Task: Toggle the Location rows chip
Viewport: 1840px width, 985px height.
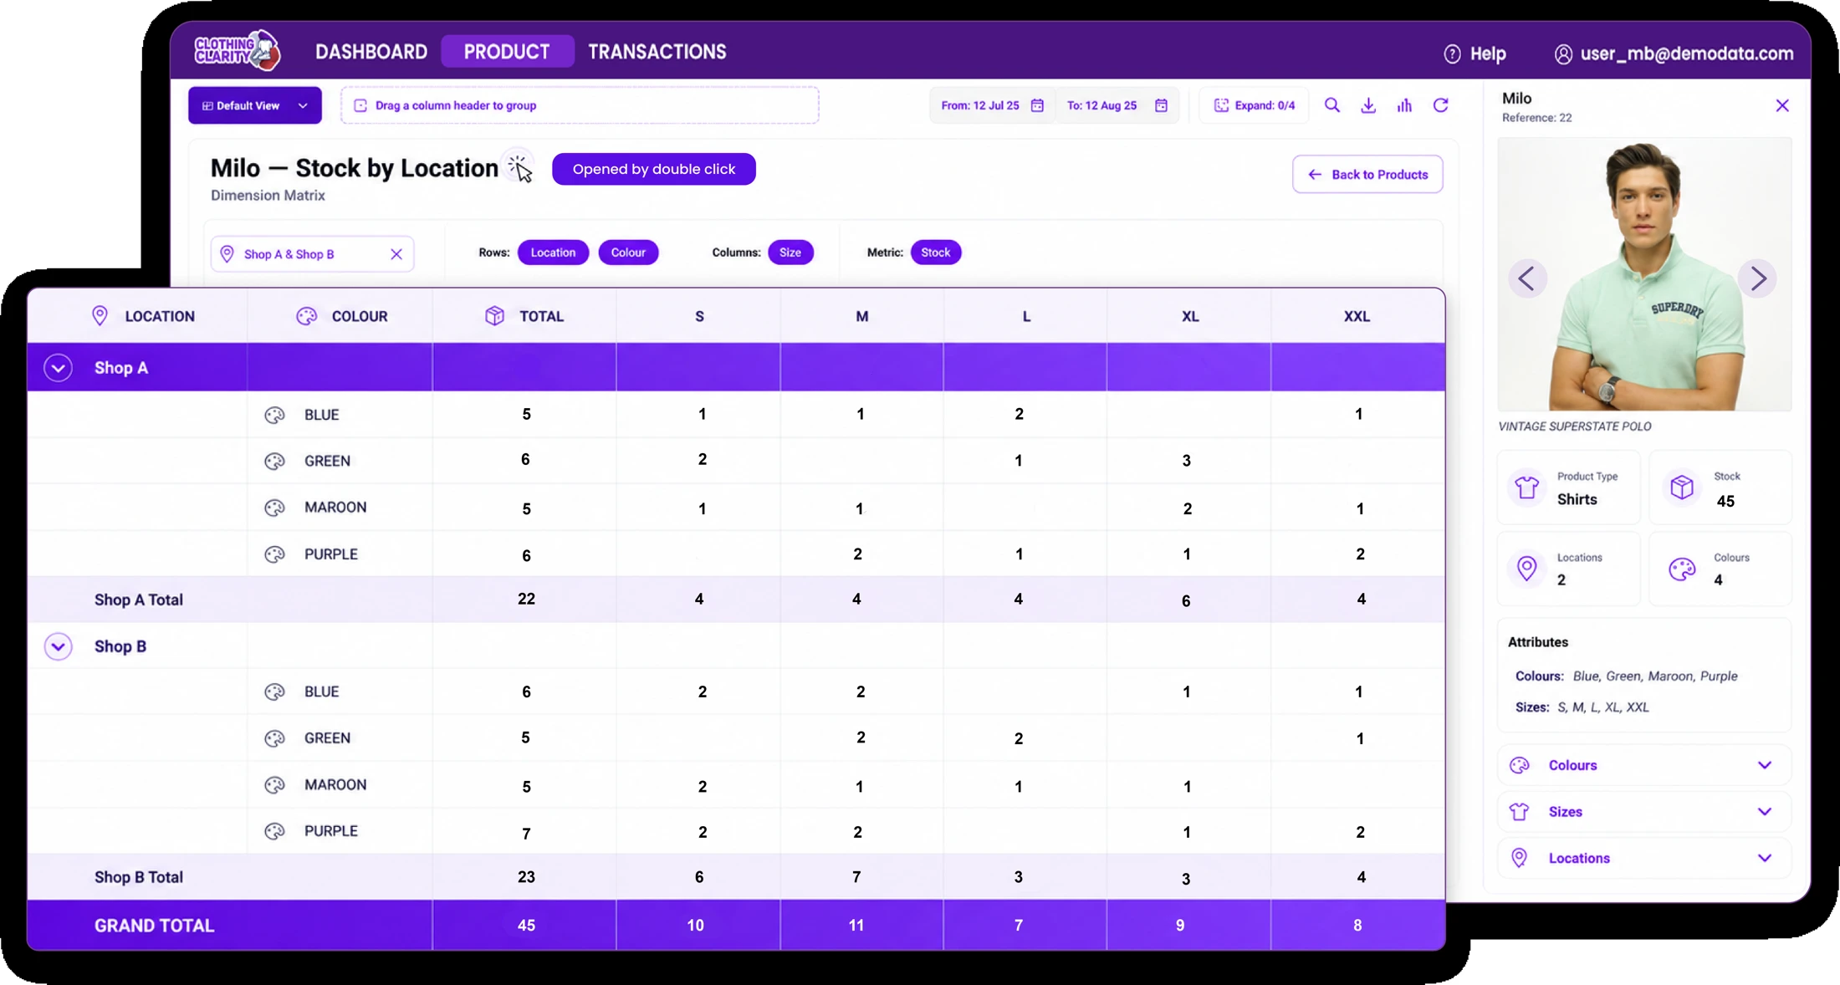Action: pyautogui.click(x=553, y=253)
